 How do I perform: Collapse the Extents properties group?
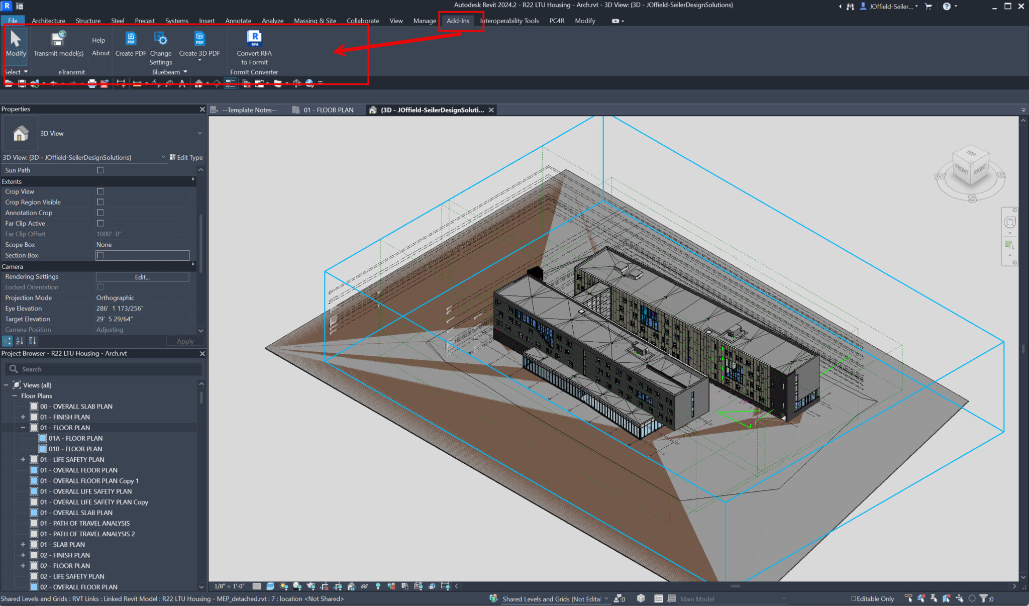tap(193, 180)
